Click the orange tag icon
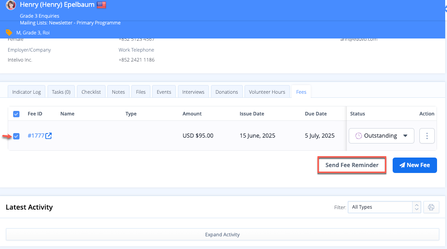Image resolution: width=447 pixels, height=249 pixels. [9, 33]
